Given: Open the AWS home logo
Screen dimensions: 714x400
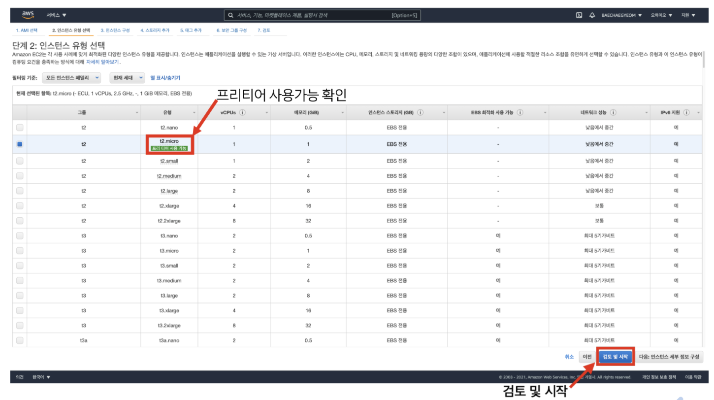Looking at the screenshot, I should (28, 15).
